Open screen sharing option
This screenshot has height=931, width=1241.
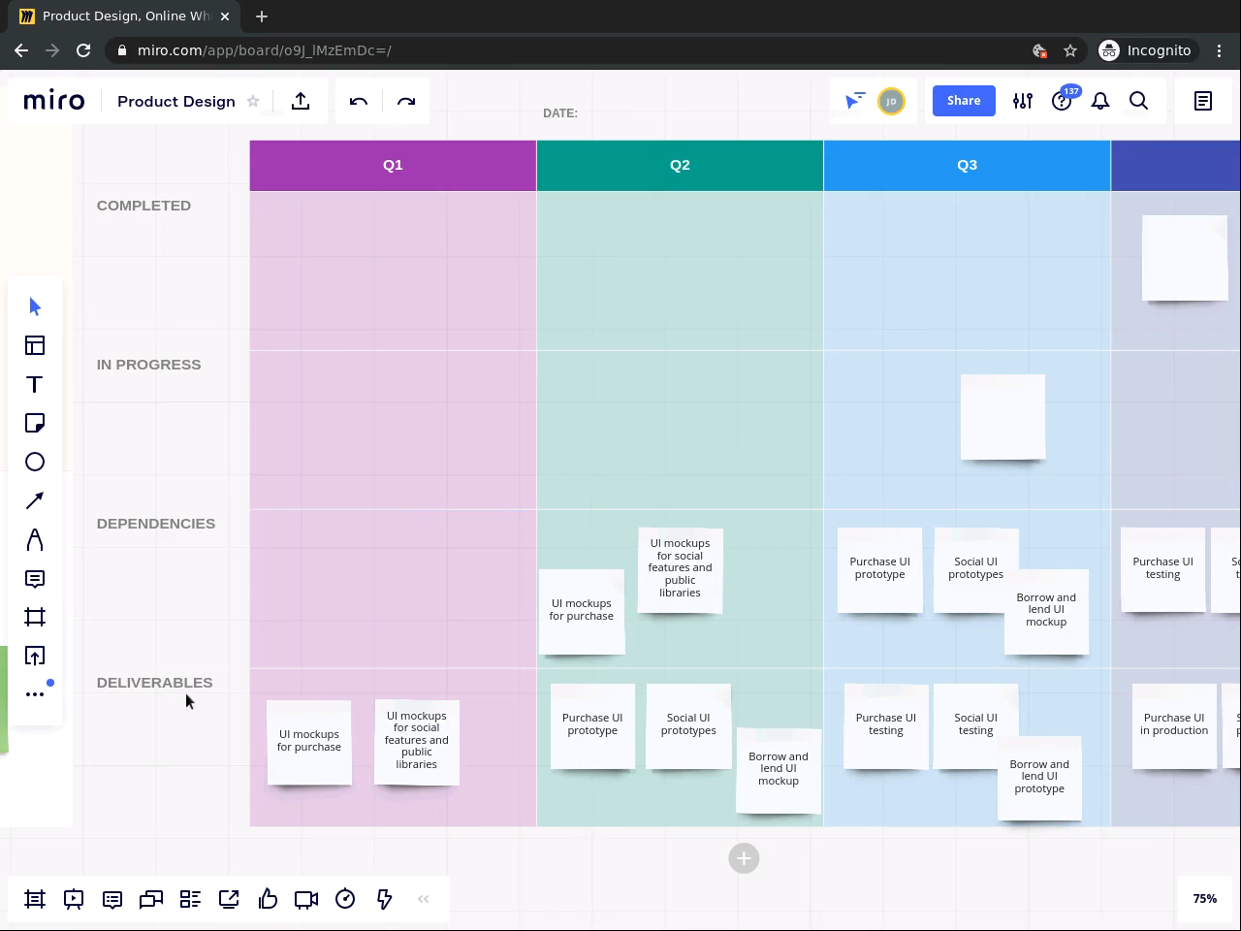click(229, 899)
